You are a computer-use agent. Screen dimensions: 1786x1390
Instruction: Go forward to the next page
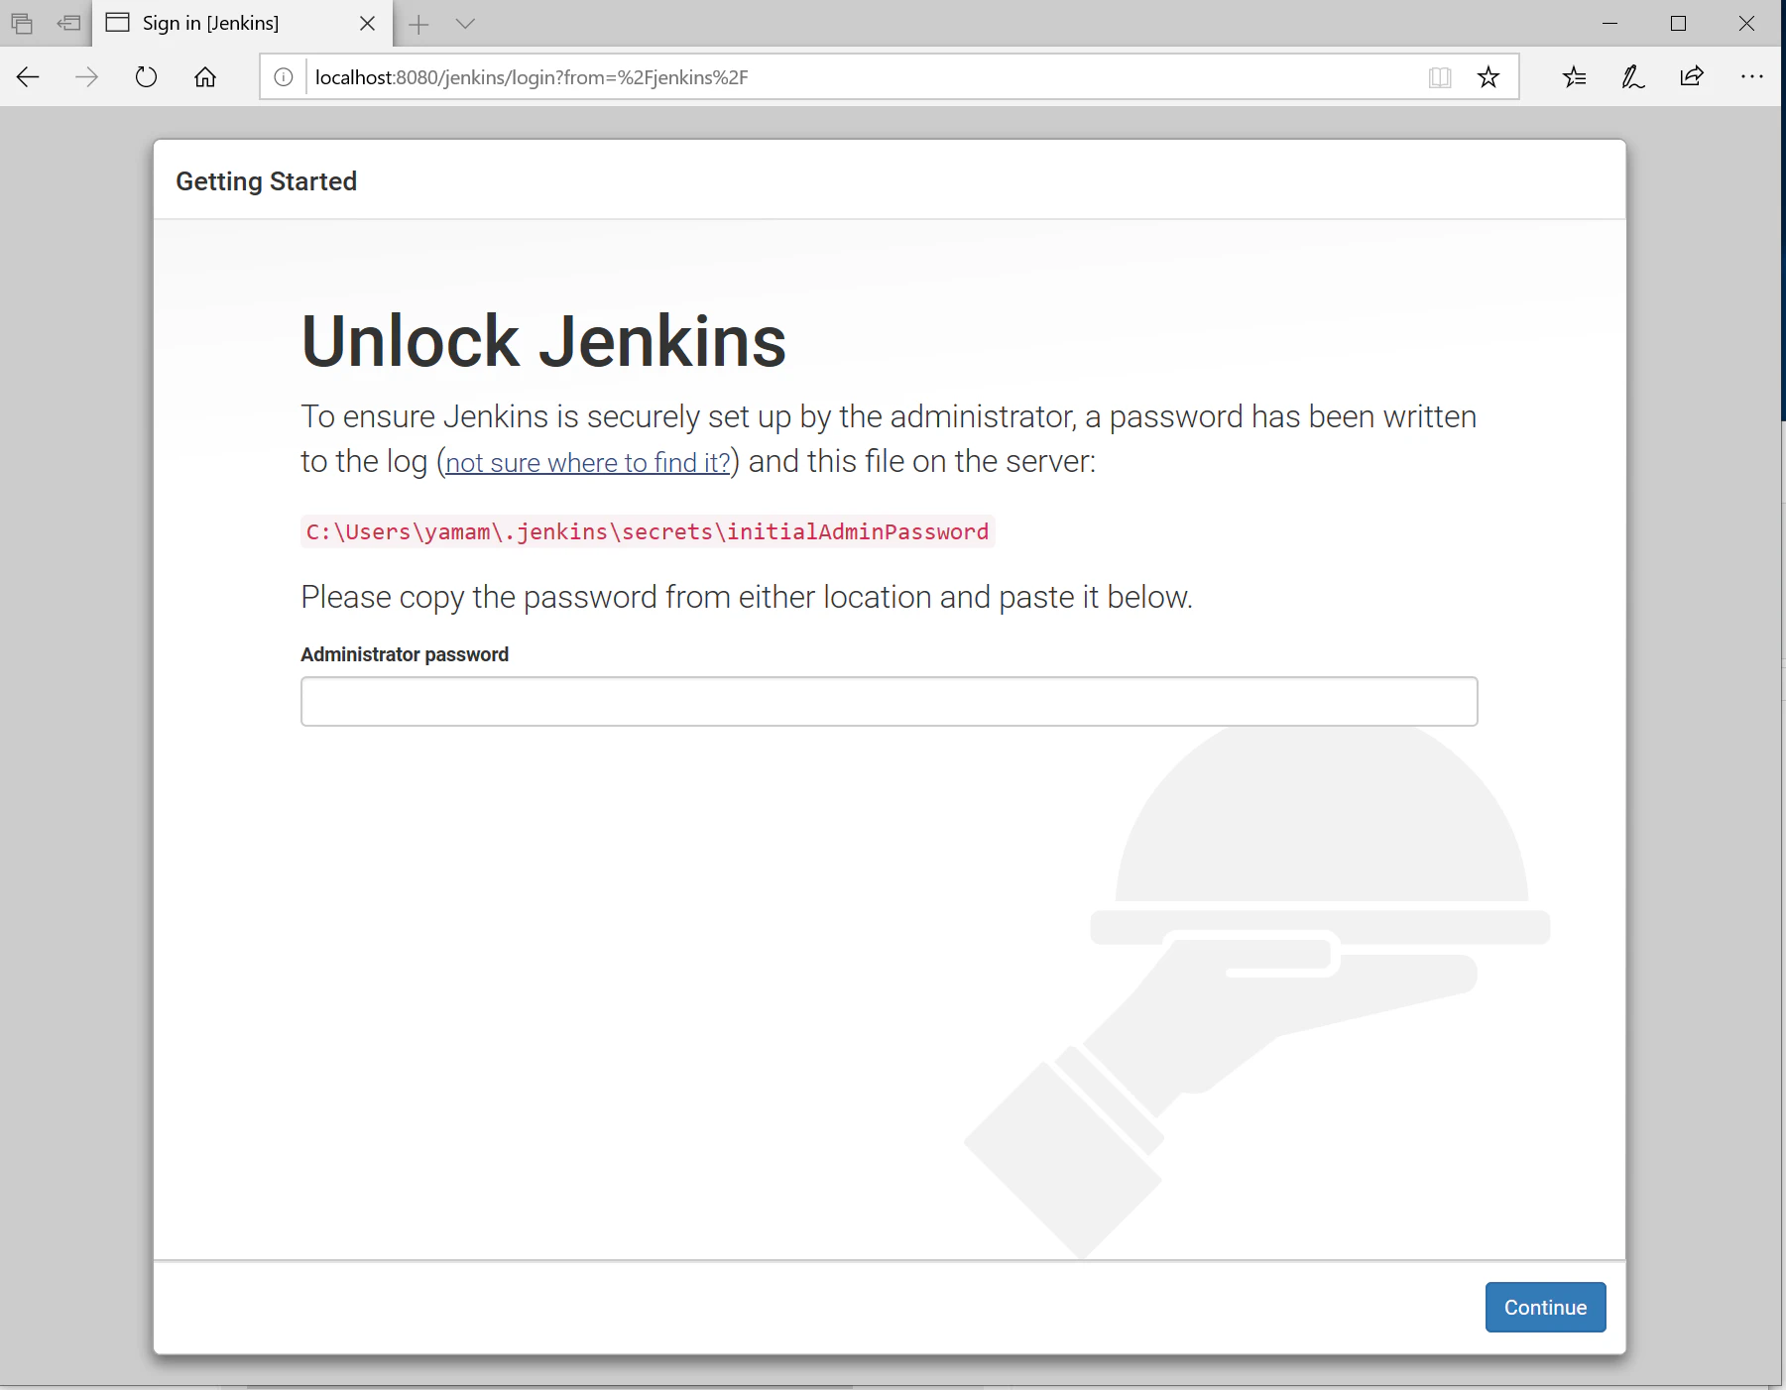tap(87, 77)
